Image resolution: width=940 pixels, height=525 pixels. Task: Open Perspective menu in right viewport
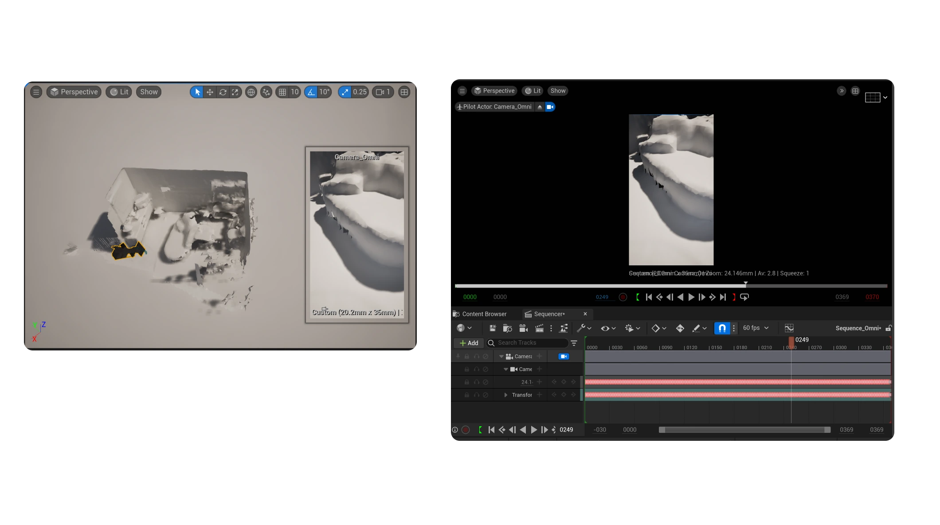coord(494,91)
